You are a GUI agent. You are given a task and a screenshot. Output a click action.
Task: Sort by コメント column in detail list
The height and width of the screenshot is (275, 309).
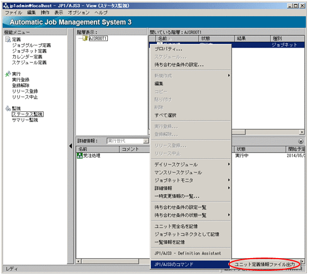coord(135,149)
